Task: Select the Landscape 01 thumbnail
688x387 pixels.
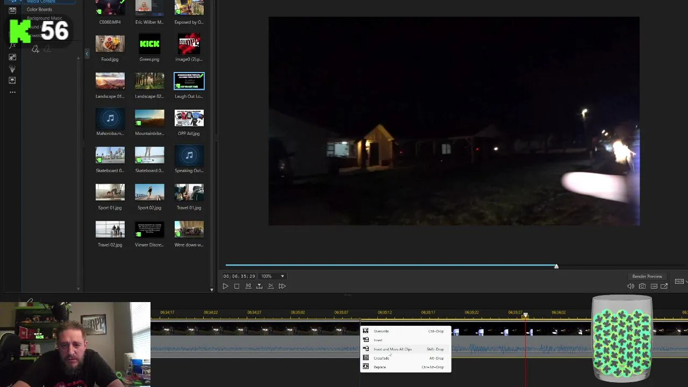Action: pyautogui.click(x=110, y=81)
